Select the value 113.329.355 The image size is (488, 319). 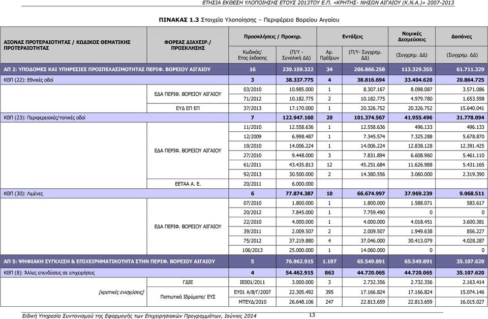point(417,70)
